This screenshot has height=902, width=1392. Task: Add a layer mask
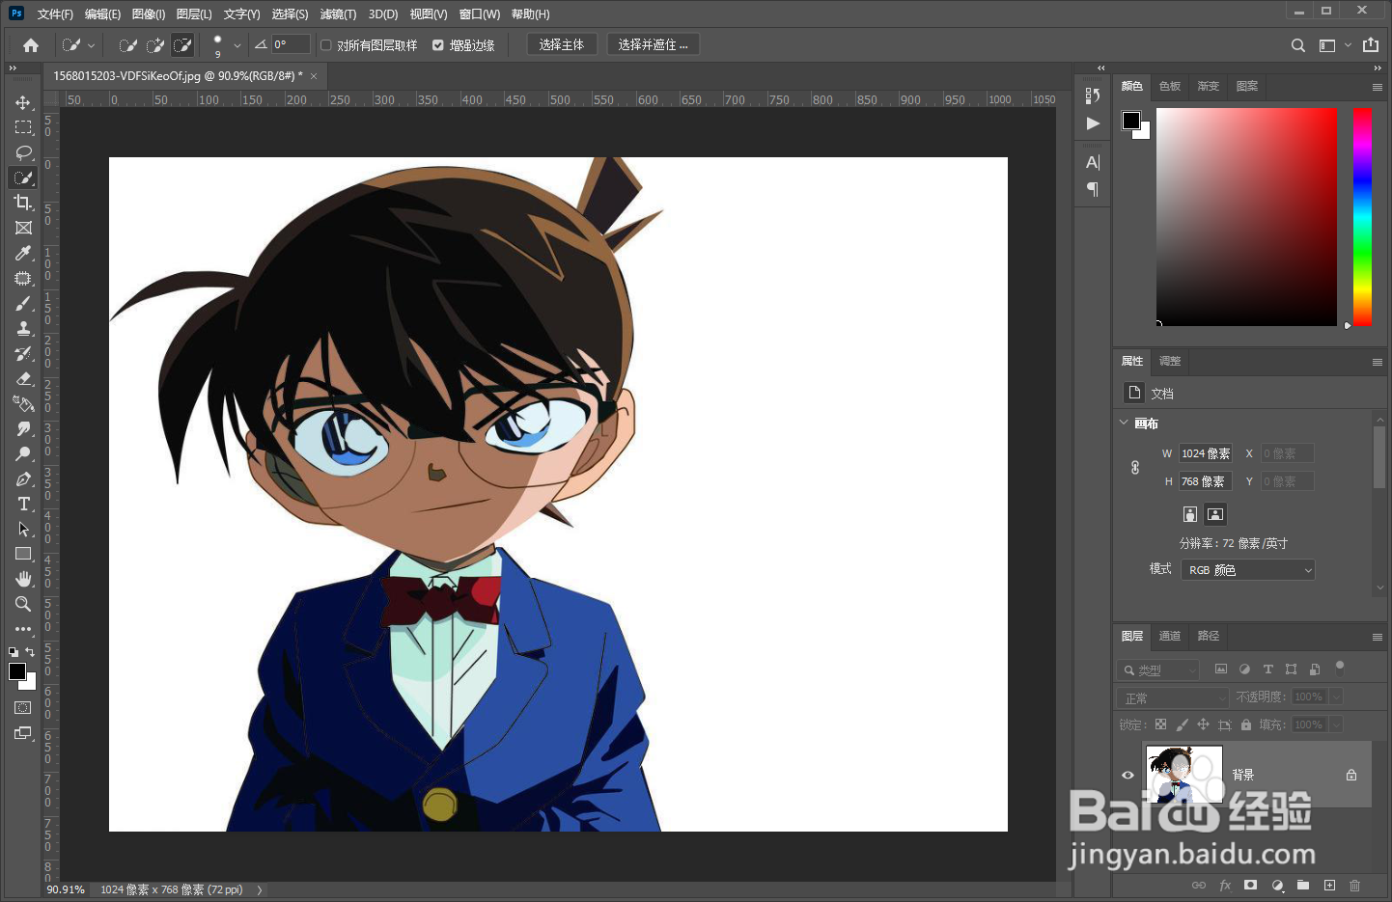[1251, 885]
